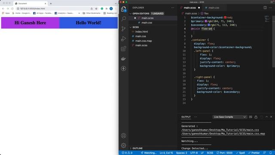Close the Output panel
Image resolution: width=275 pixels, height=155 pixels.
271,117
